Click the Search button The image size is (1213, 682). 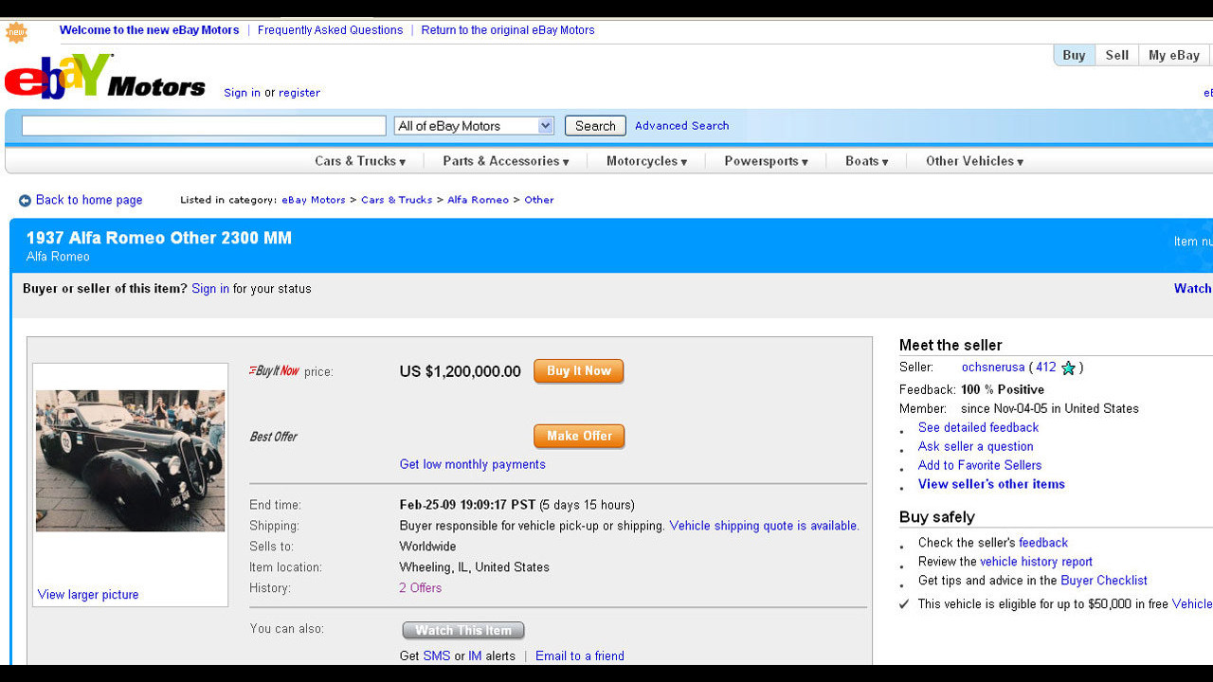tap(595, 126)
